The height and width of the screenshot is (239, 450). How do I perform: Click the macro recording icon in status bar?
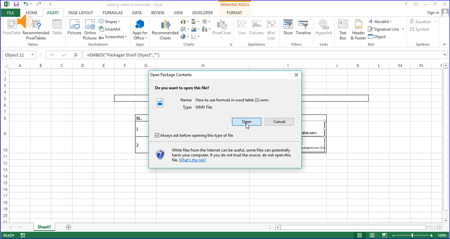click(x=23, y=235)
